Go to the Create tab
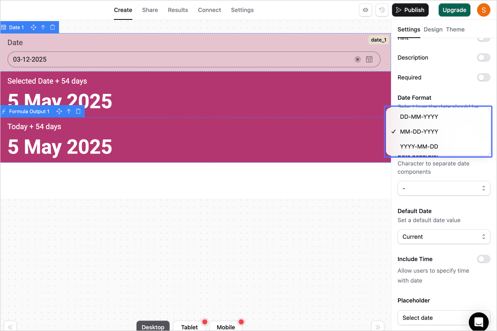The image size is (497, 331). click(123, 10)
